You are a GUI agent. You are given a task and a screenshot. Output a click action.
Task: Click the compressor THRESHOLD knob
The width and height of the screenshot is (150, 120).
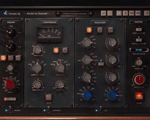point(38,50)
